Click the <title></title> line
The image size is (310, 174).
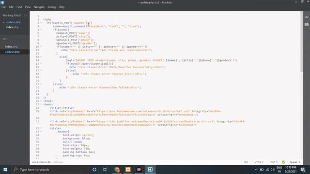tap(62, 108)
